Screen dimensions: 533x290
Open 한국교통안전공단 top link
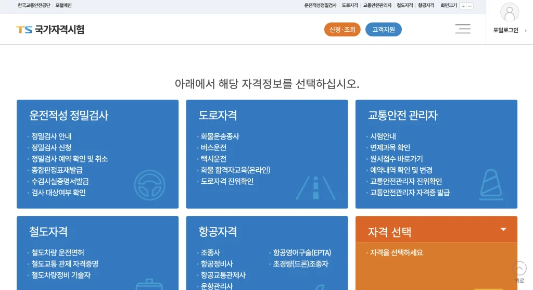[x=34, y=5]
